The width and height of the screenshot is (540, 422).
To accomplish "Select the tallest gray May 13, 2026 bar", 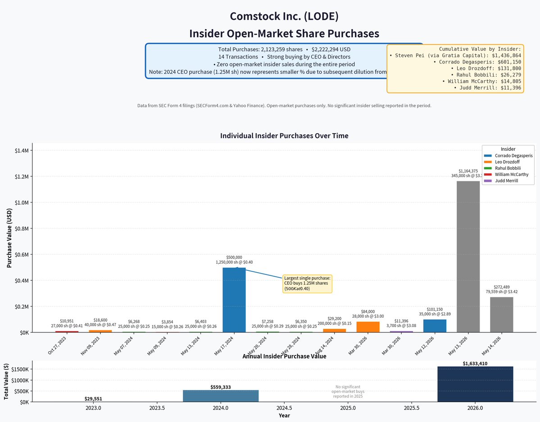I will [x=468, y=256].
